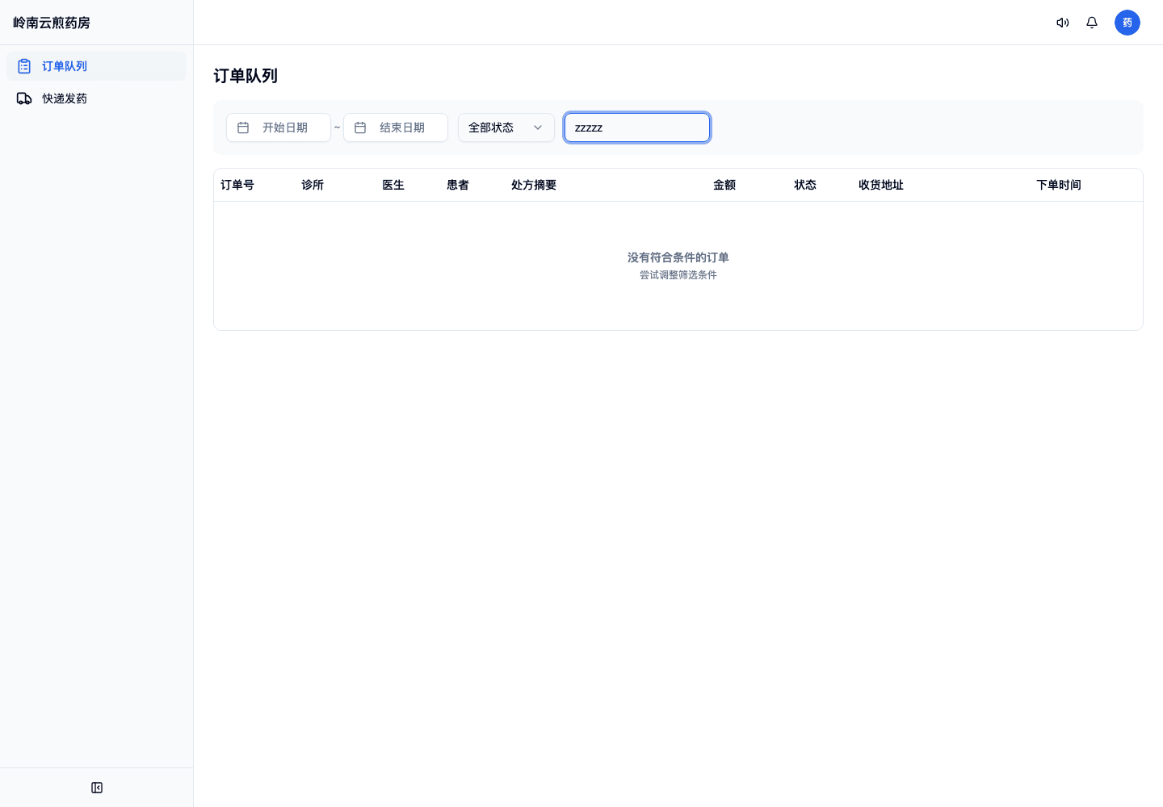Click the 订单号 column header

[x=237, y=185]
